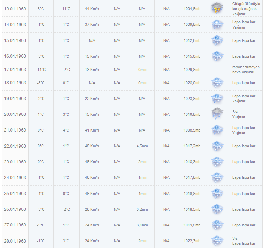Select date 27.01.1963
263x248 pixels.
click(x=15, y=225)
